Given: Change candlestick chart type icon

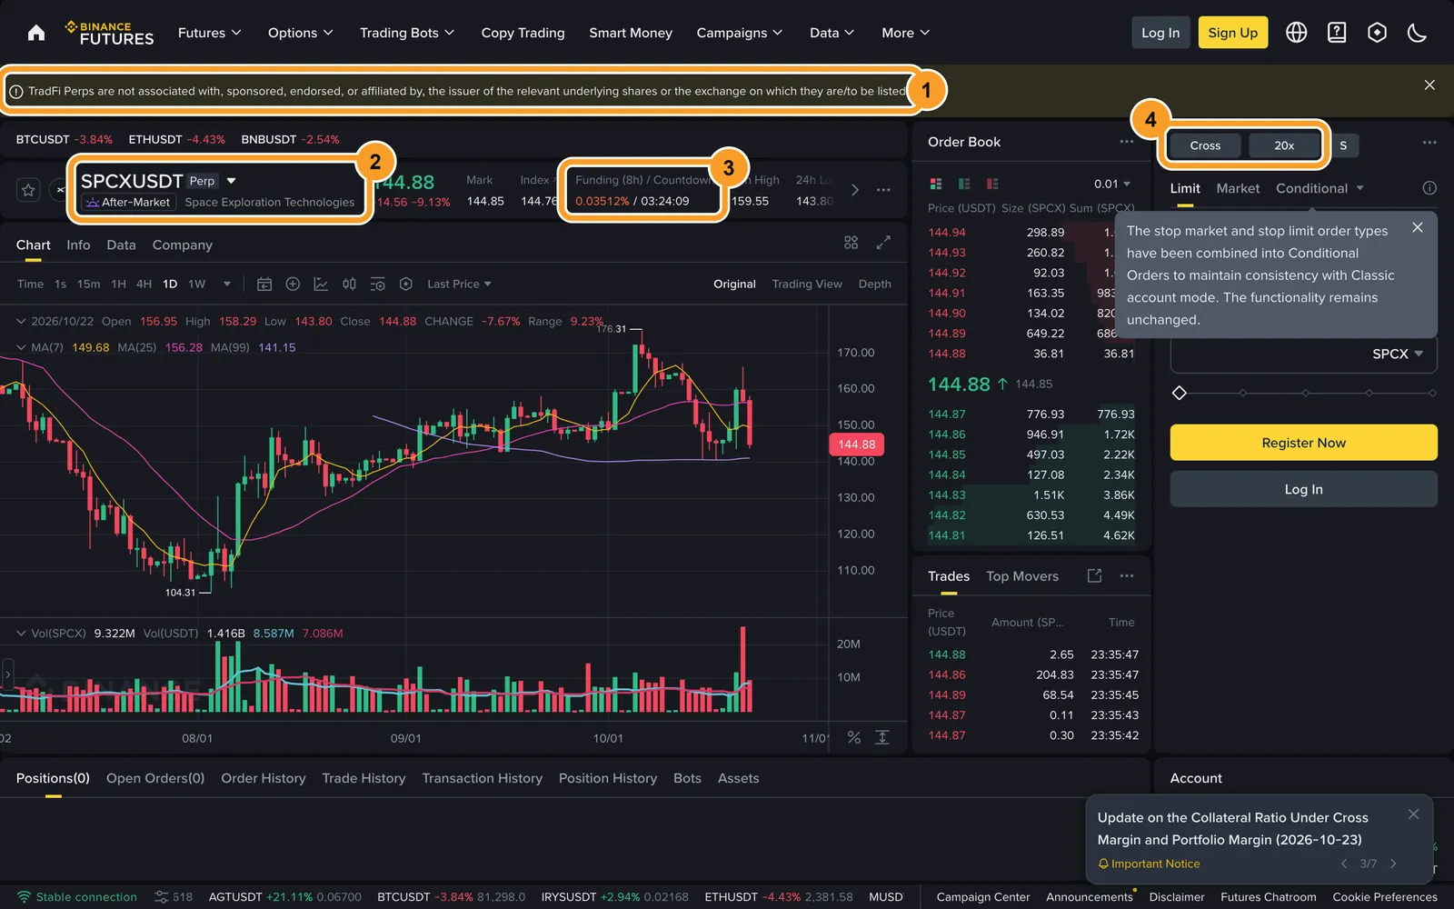Looking at the screenshot, I should click(349, 284).
